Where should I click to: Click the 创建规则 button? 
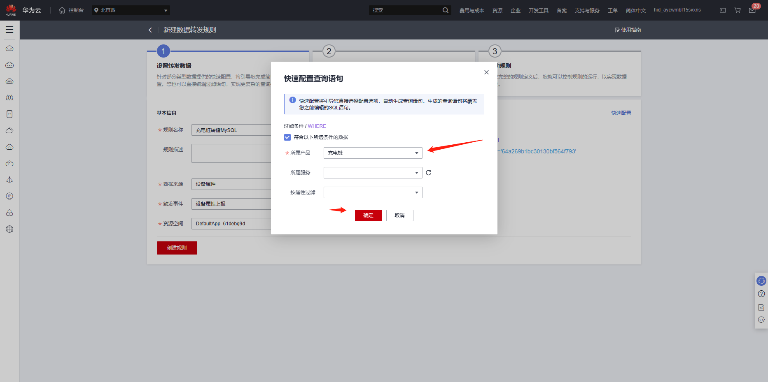(177, 248)
